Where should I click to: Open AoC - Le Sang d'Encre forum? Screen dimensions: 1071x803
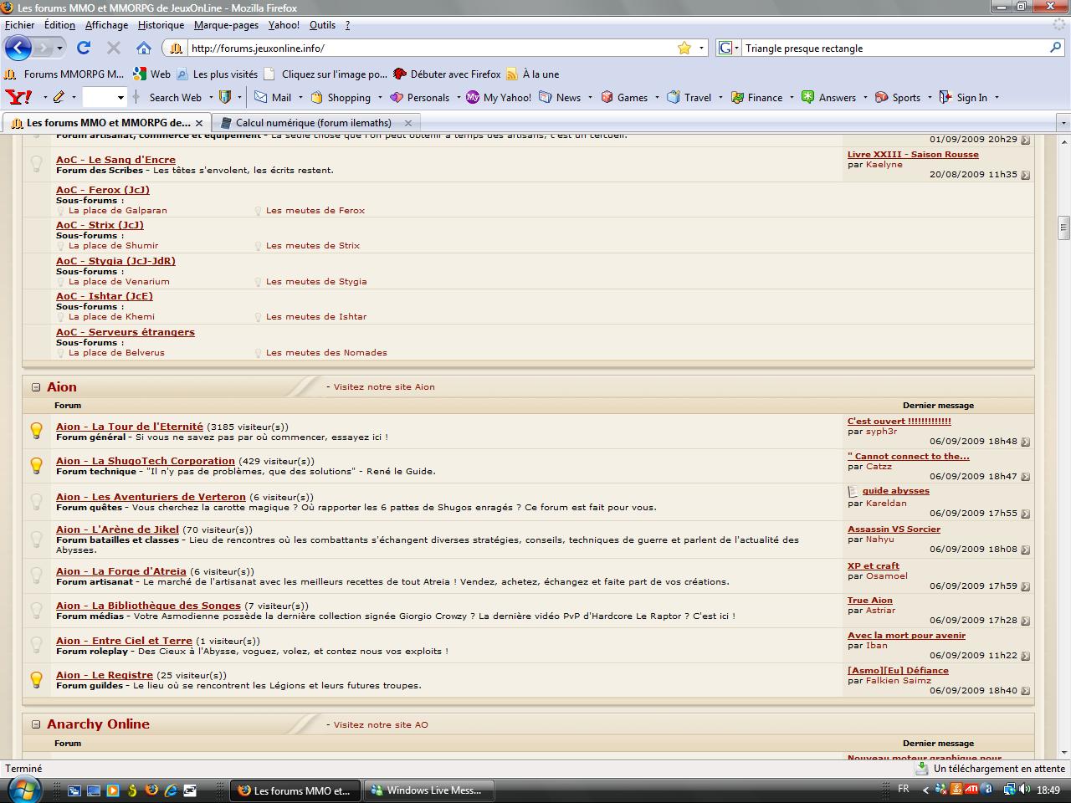coord(115,160)
